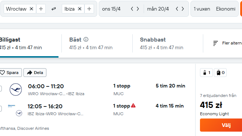Click the Spara save button
Screen dimensions: 242x136
click(11, 73)
